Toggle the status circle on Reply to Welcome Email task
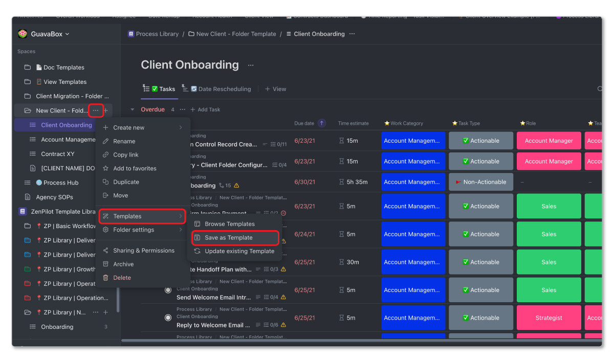Image resolution: width=614 pixels, height=358 pixels. pos(168,318)
